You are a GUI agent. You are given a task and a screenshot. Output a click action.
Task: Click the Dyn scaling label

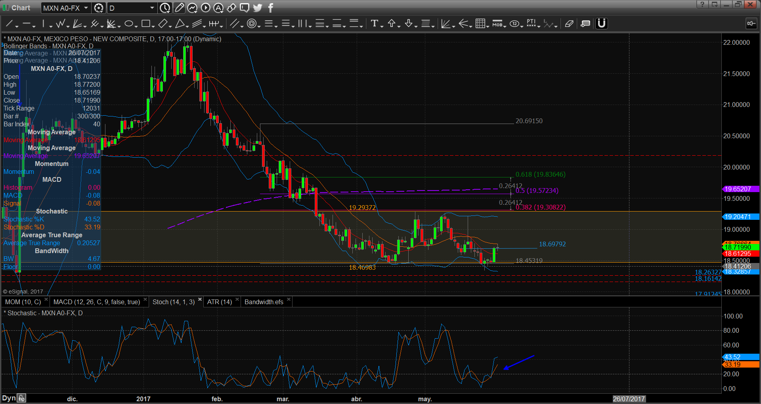[9, 398]
